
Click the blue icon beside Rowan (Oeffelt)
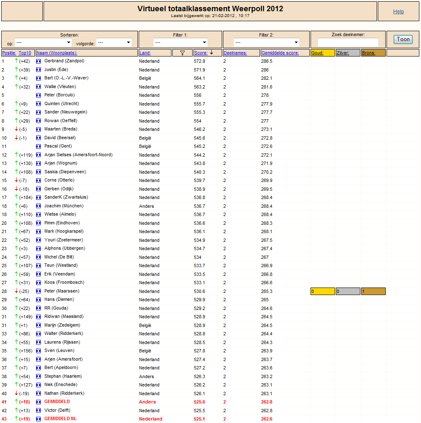[39, 121]
